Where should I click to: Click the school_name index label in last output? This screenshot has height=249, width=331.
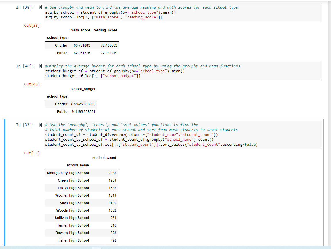pyautogui.click(x=78, y=165)
